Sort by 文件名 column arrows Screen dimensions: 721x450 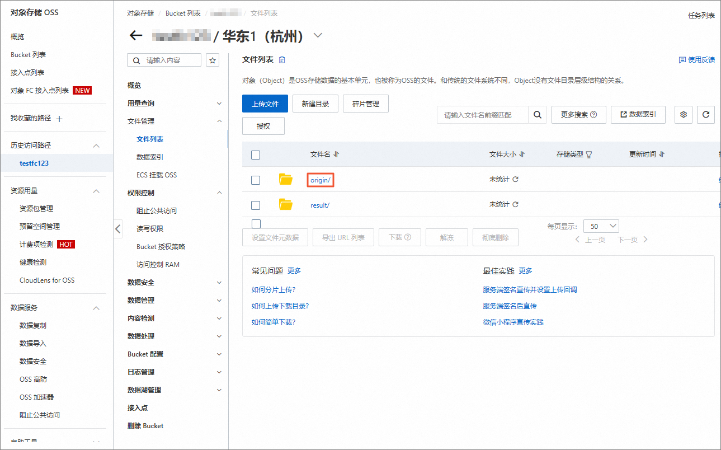point(336,154)
